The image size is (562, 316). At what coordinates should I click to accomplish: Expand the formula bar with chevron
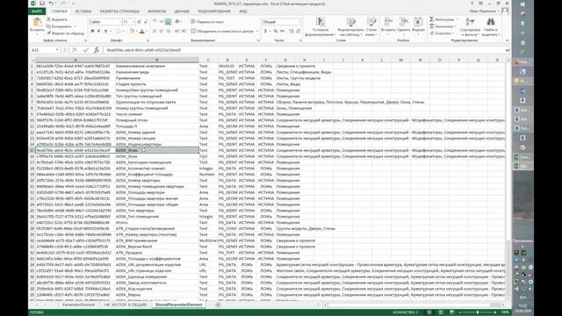(508, 50)
